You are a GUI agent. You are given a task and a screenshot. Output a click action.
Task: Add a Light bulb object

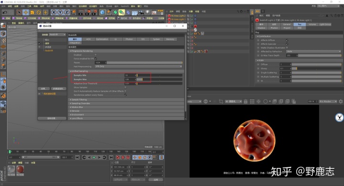click(x=148, y=12)
